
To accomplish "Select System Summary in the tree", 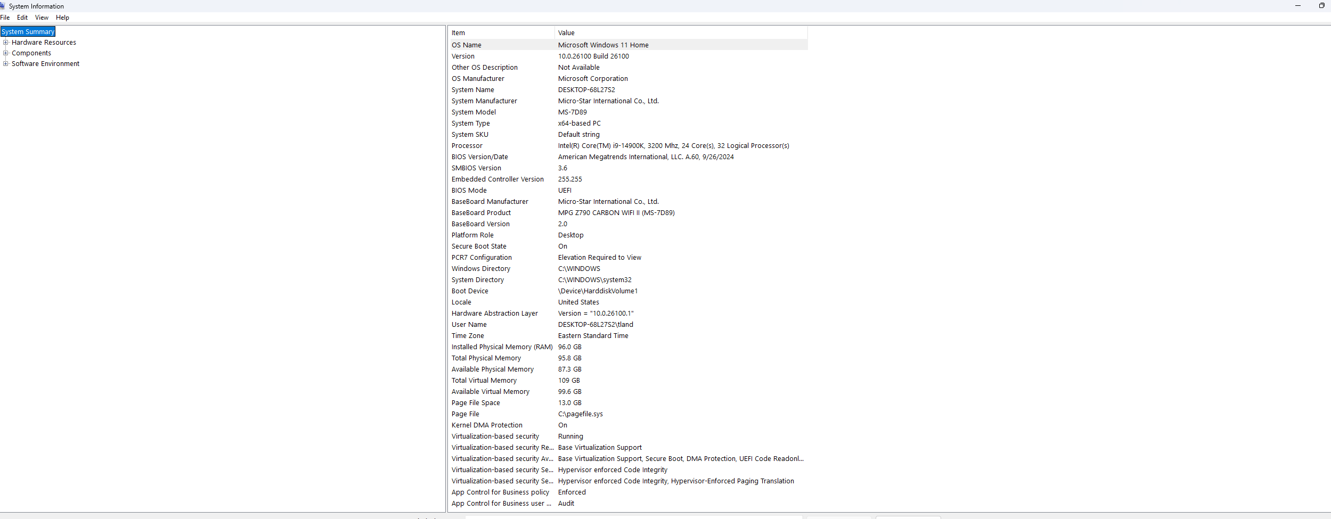I will (x=28, y=32).
